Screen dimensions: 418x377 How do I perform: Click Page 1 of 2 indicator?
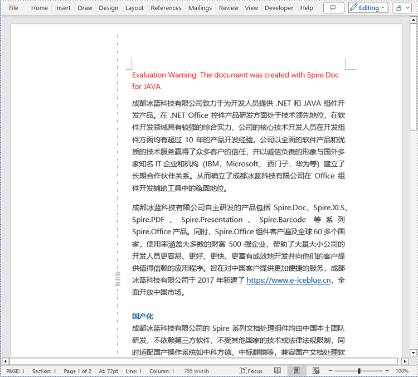click(77, 371)
